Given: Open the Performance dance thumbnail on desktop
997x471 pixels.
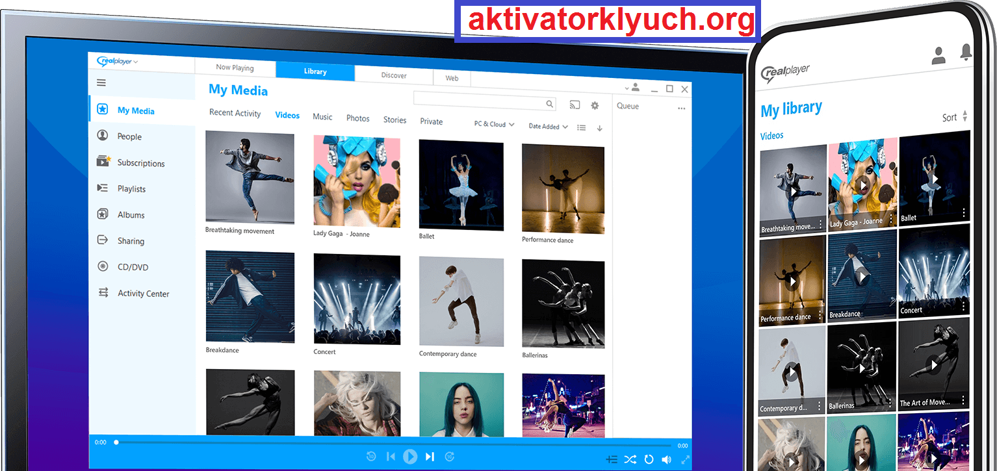Looking at the screenshot, I should [563, 189].
